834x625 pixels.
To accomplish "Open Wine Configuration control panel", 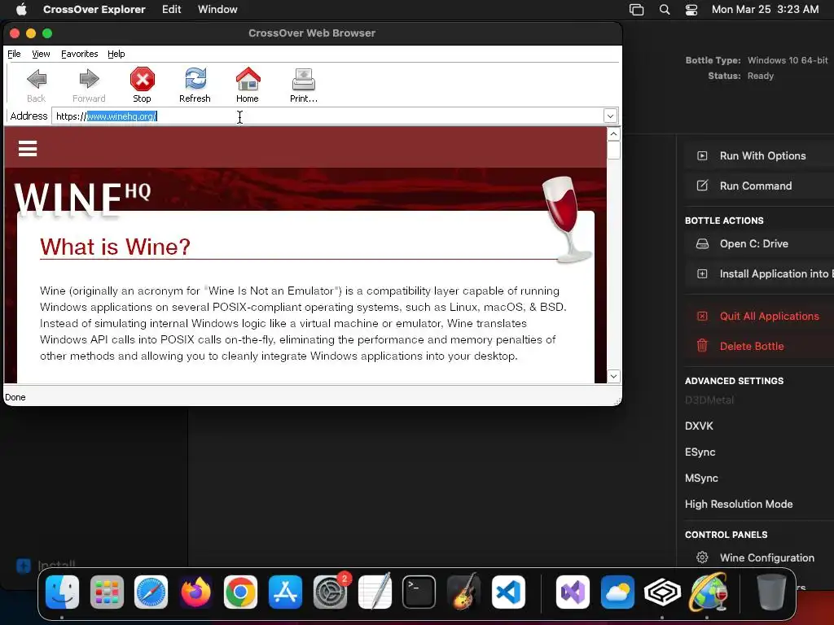I will pos(766,558).
